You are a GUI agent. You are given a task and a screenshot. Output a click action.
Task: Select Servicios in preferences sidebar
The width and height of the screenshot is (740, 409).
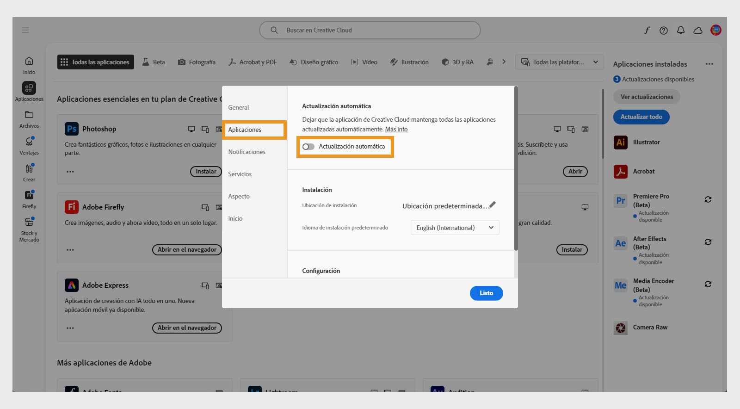[240, 174]
